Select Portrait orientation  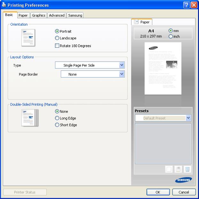click(57, 31)
